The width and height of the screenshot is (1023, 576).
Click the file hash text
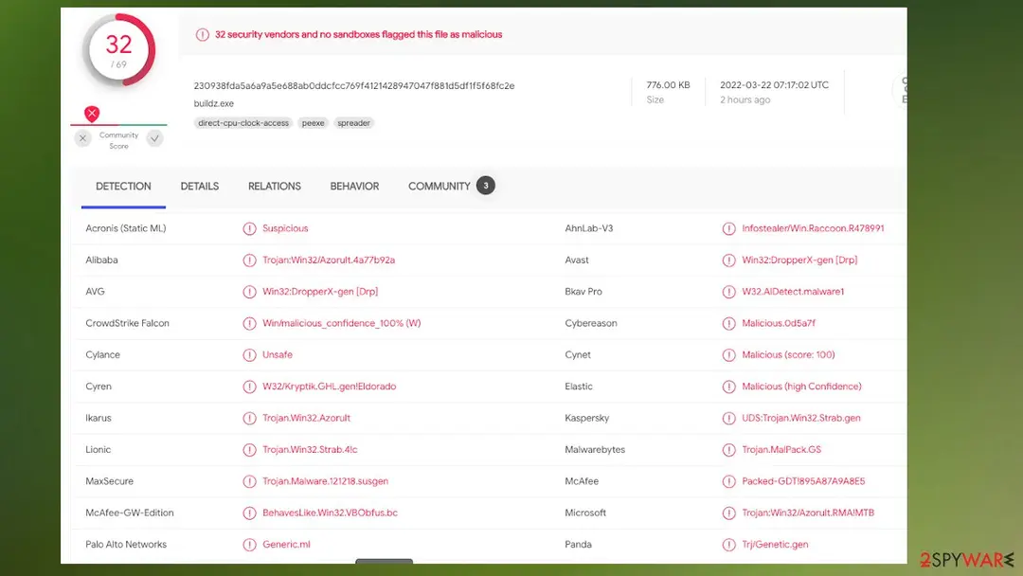pos(354,85)
